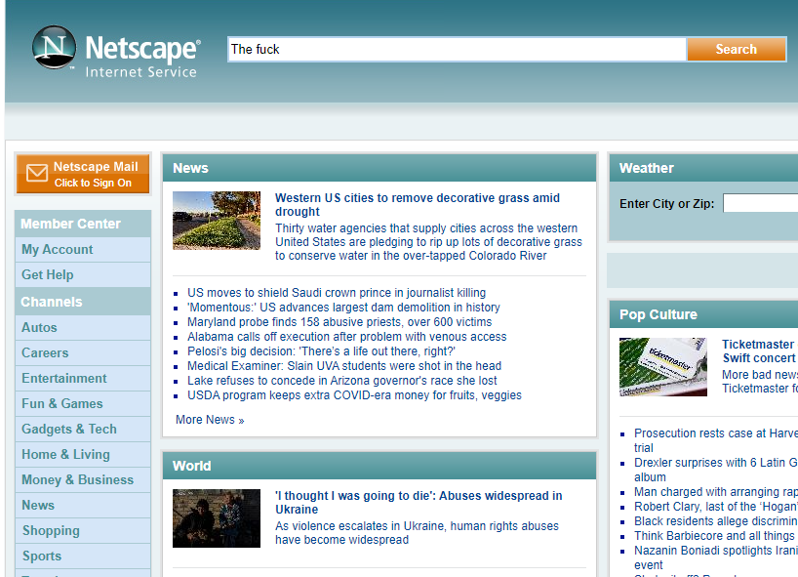Click the Netscape Mail sign-on banner
Screen dimensions: 798x577
83,173
